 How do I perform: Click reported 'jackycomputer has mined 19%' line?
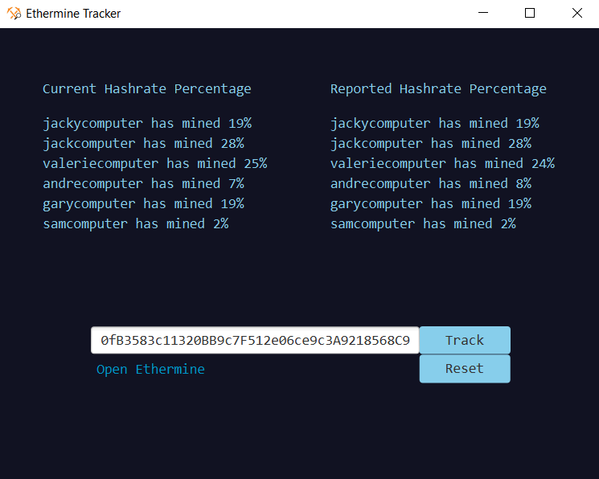click(434, 124)
